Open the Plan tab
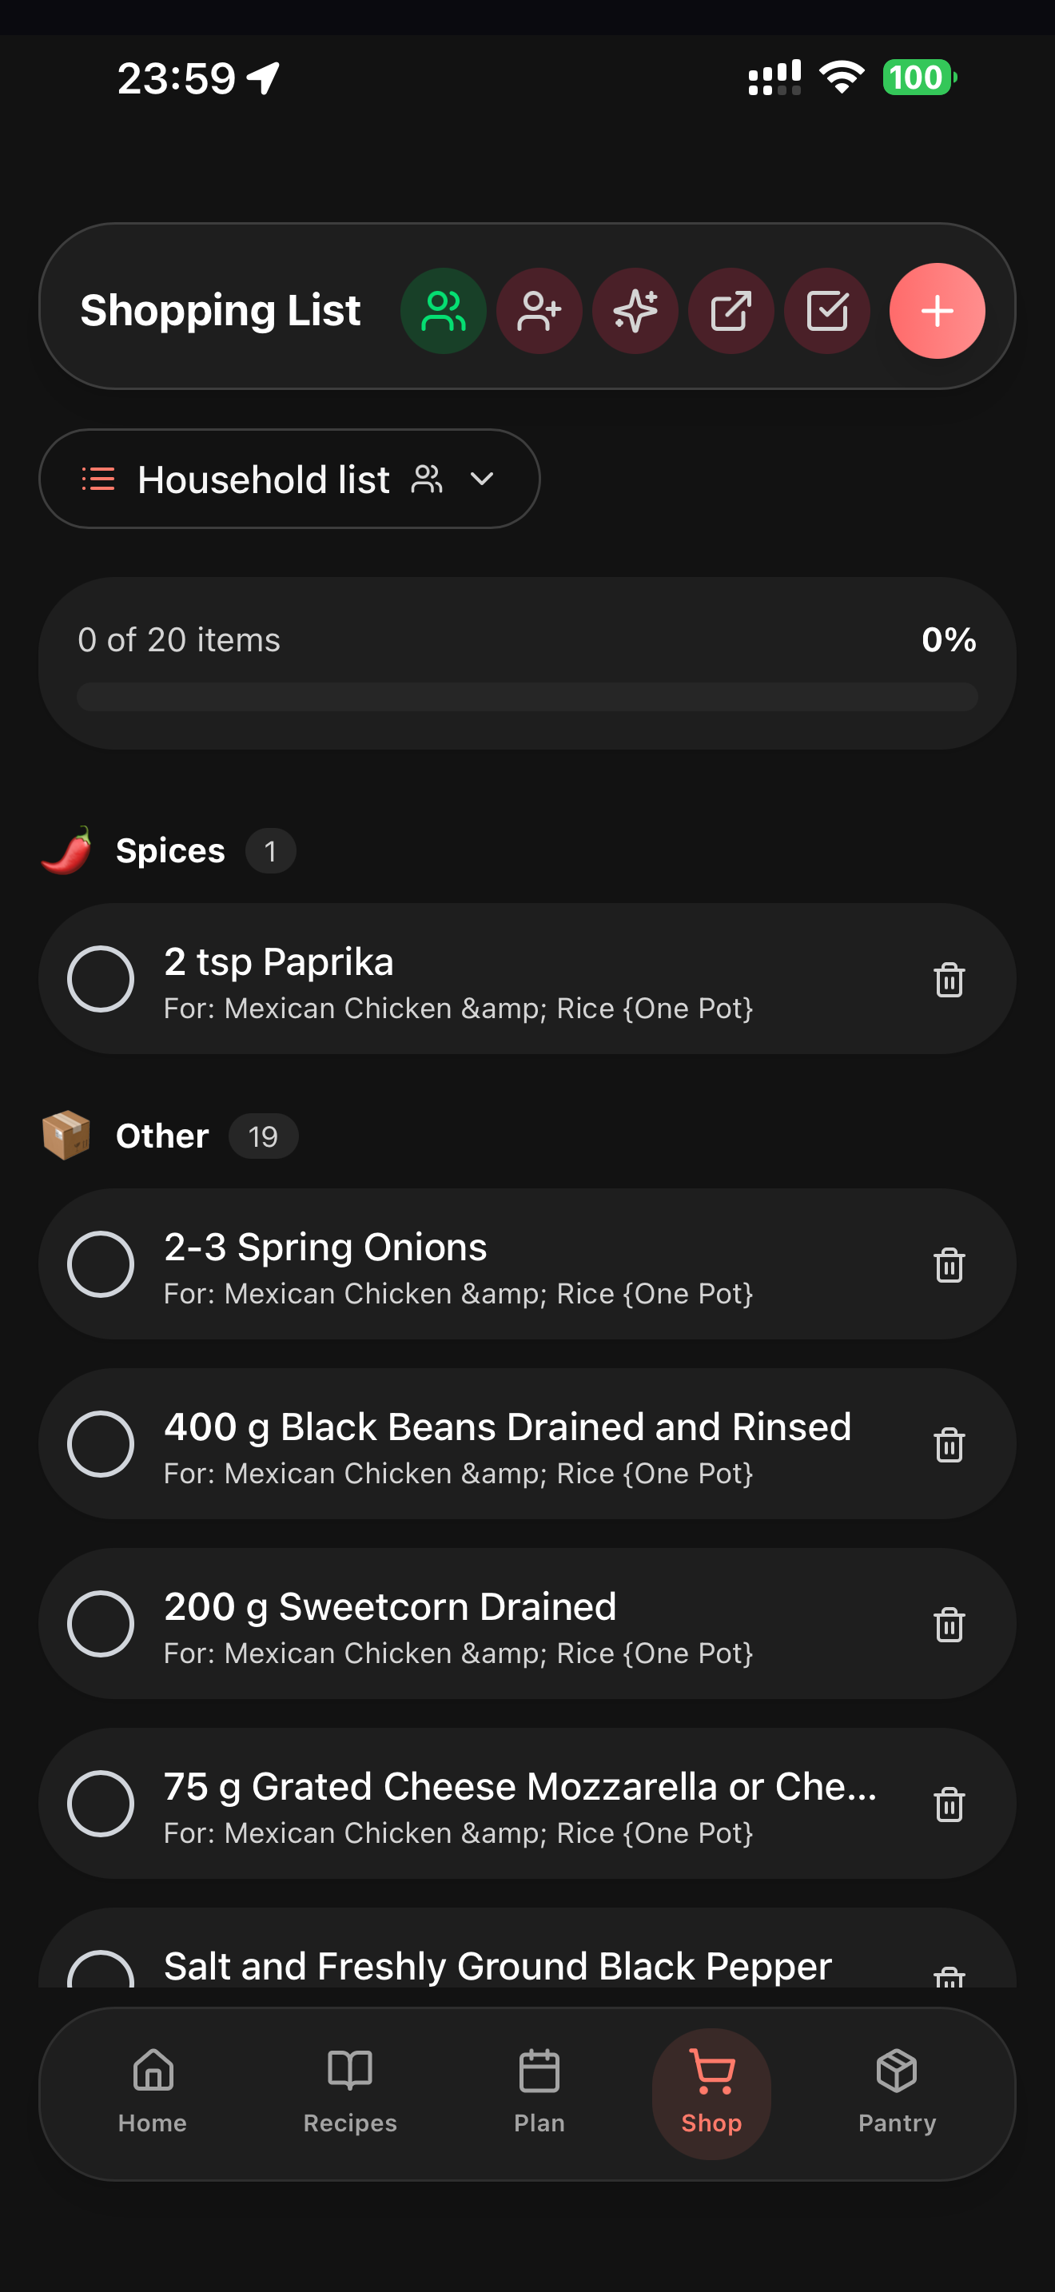 (x=539, y=2093)
